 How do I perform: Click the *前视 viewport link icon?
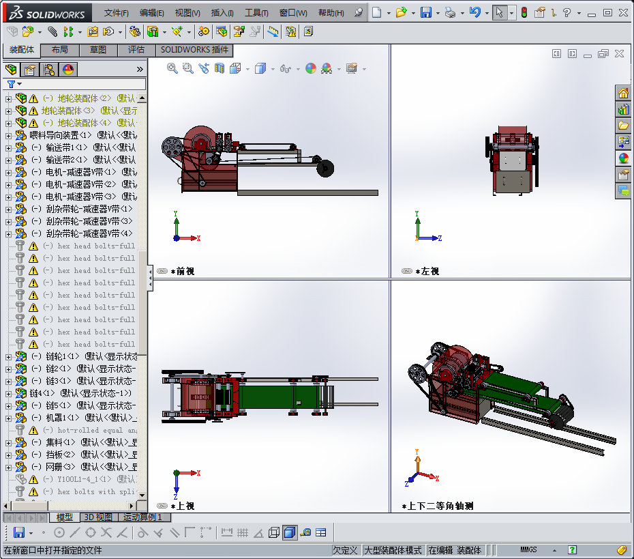click(x=162, y=271)
